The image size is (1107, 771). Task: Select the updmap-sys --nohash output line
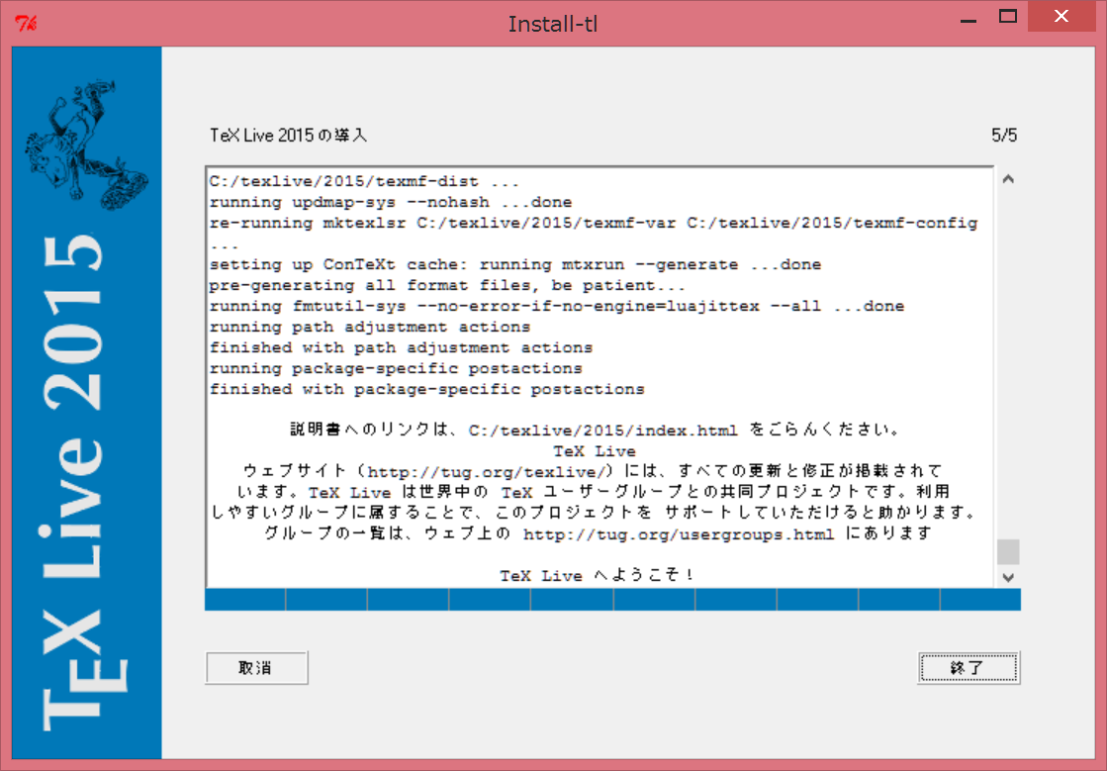pyautogui.click(x=389, y=201)
